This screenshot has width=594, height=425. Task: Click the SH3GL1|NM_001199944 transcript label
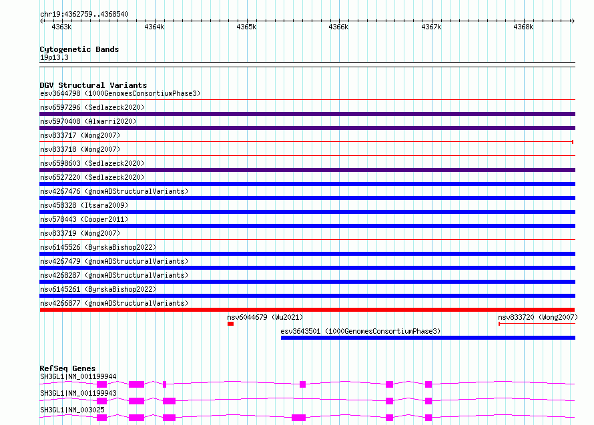78,376
